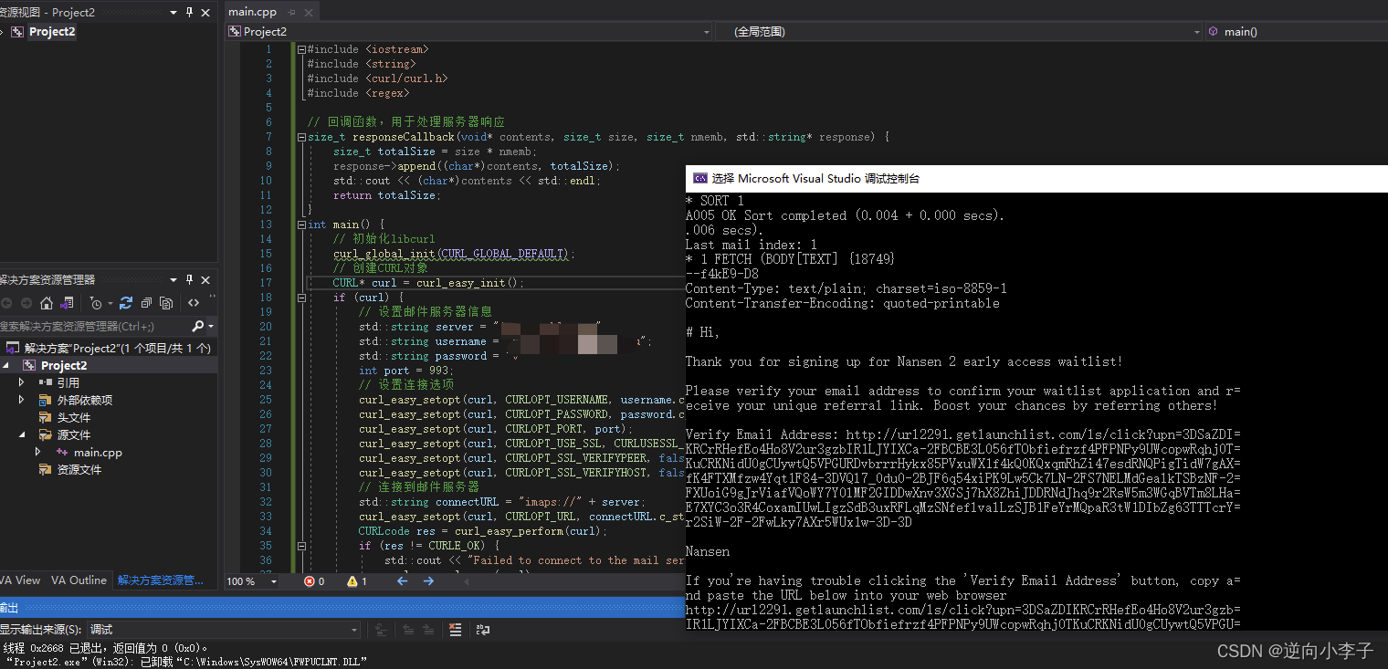Open the Solution Explorer window options dropdown

tap(174, 280)
